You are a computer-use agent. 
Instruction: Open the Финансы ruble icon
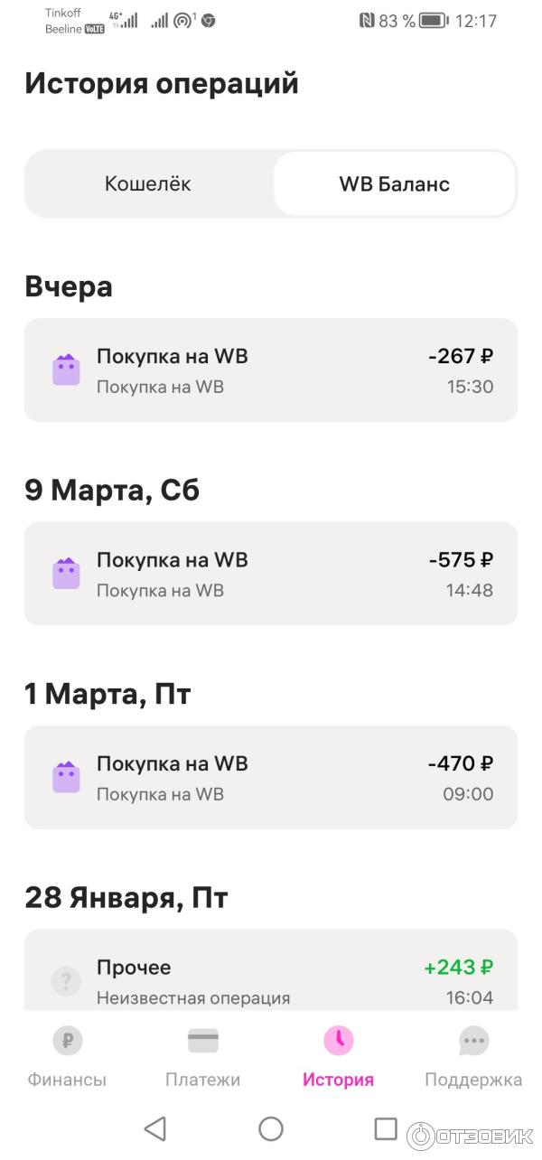click(x=67, y=1041)
